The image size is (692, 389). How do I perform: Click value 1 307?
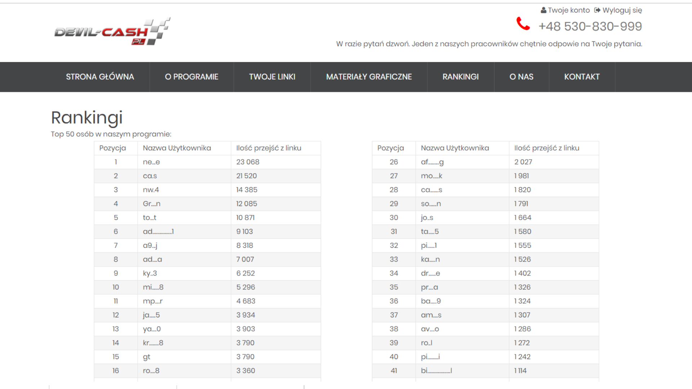click(522, 315)
